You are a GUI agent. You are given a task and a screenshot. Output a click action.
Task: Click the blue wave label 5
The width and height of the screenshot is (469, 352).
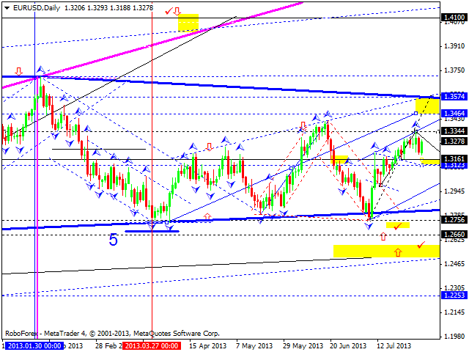[114, 239]
